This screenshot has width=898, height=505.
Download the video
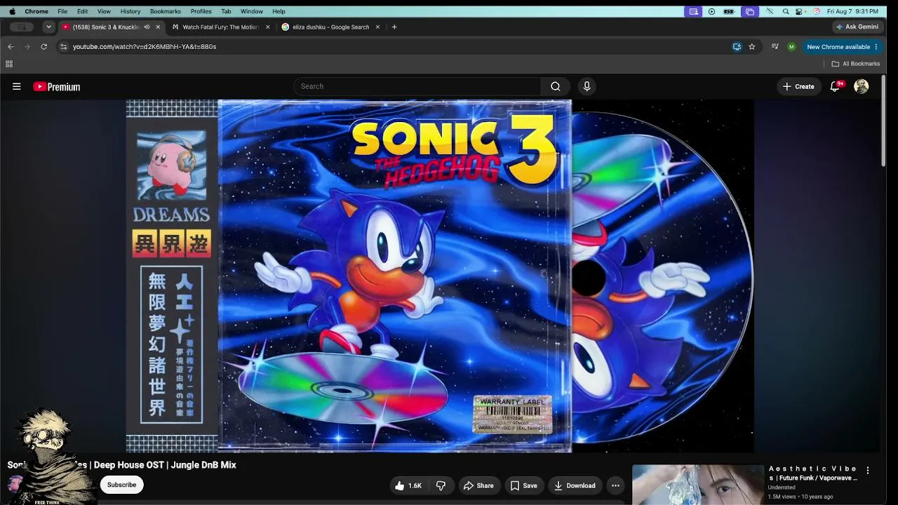(575, 485)
